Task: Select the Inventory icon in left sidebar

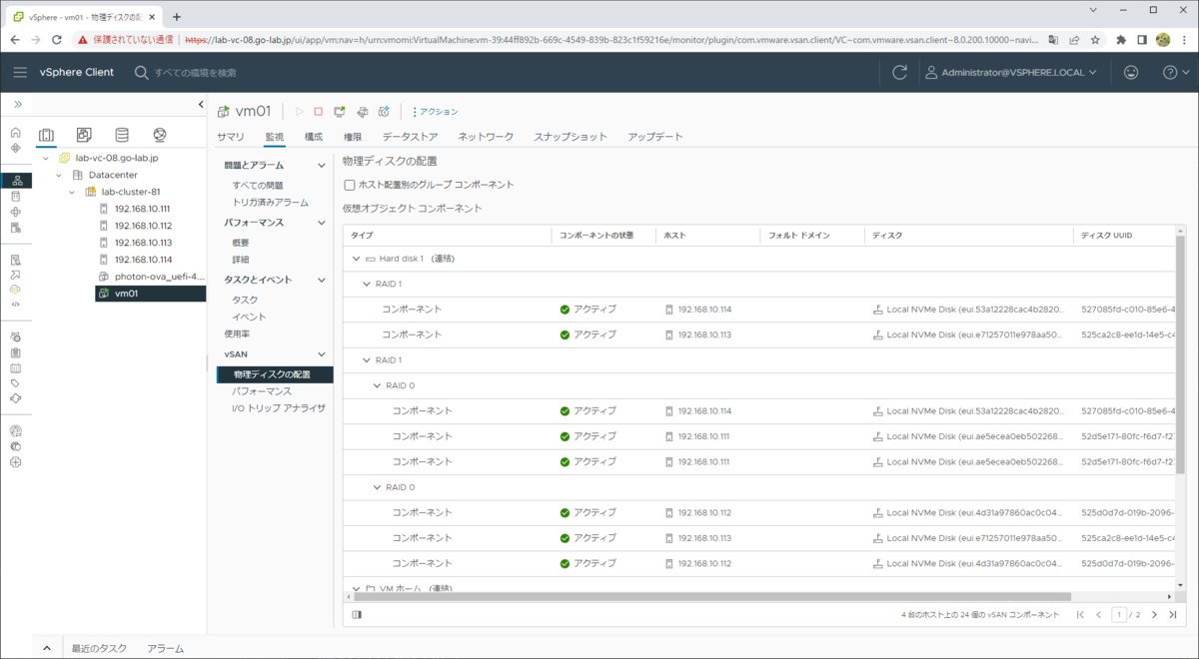Action: click(16, 181)
